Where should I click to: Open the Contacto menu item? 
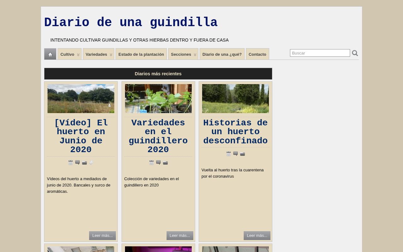click(x=258, y=54)
